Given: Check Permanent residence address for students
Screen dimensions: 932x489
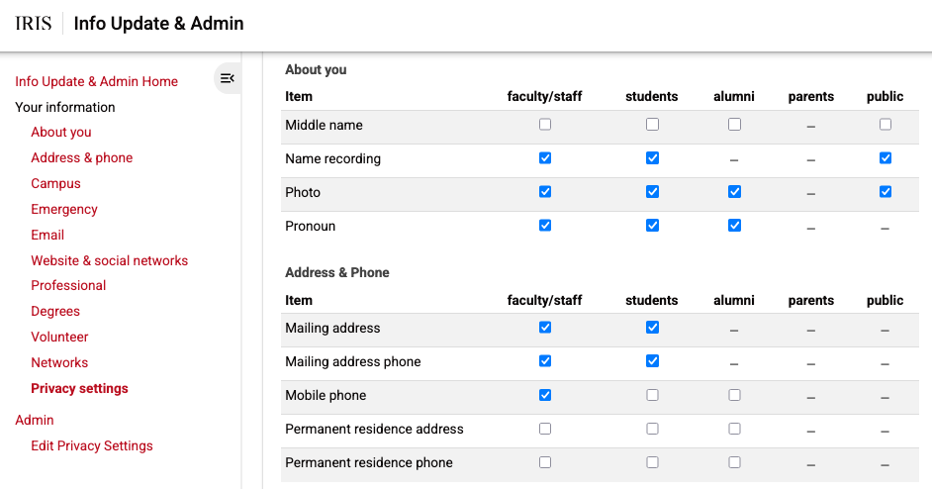Looking at the screenshot, I should pos(653,429).
